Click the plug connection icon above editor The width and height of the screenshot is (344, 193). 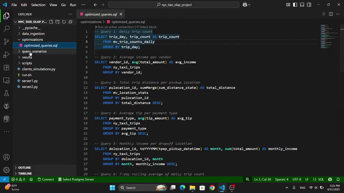324,14
